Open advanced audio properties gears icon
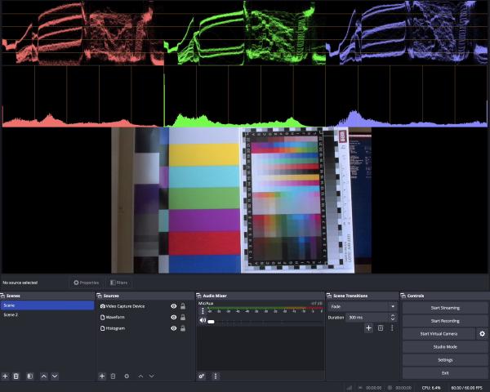This screenshot has width=490, height=392. click(202, 376)
